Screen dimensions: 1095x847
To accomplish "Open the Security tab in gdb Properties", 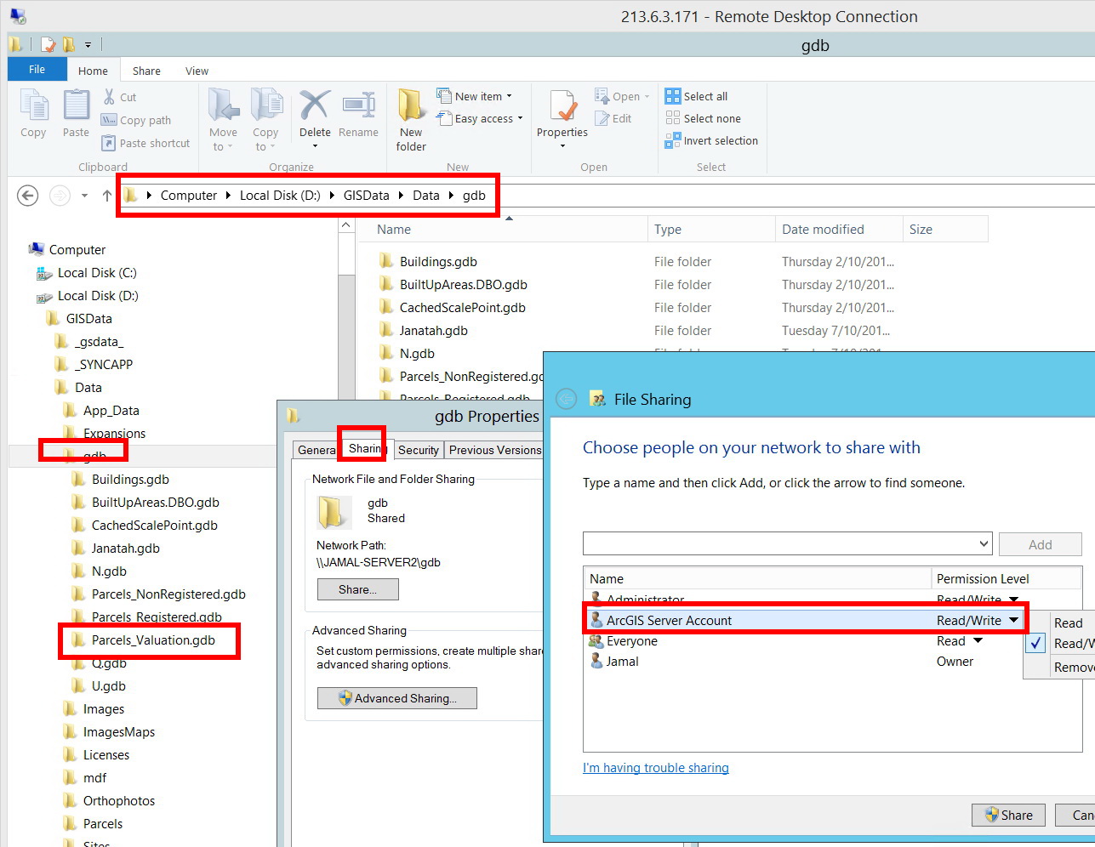I will pyautogui.click(x=418, y=450).
